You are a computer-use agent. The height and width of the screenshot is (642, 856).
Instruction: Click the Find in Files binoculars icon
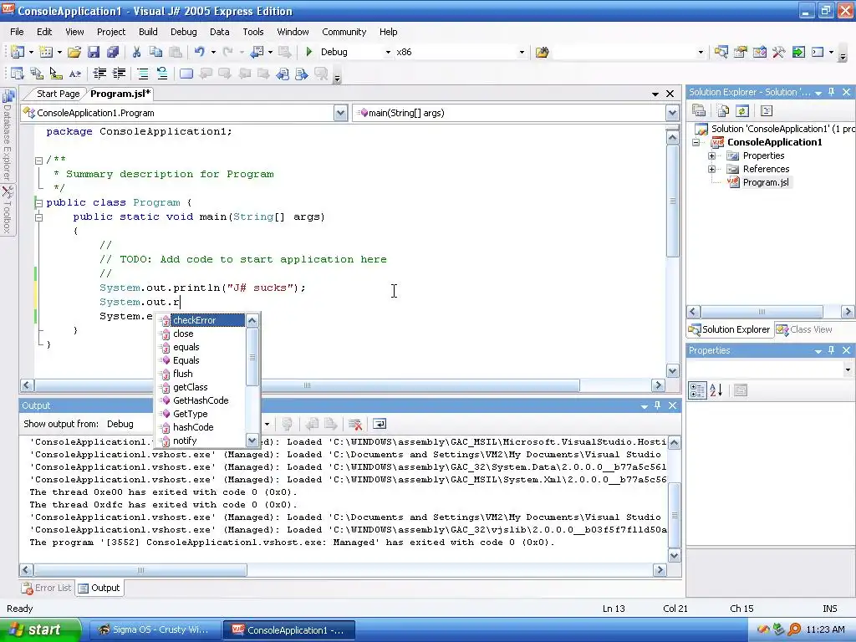coord(542,53)
